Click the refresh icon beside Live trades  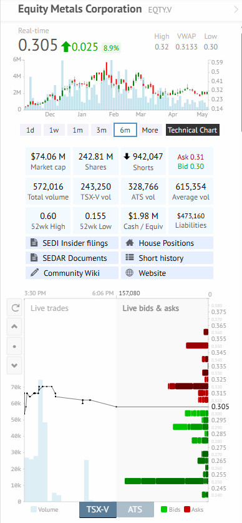14,308
